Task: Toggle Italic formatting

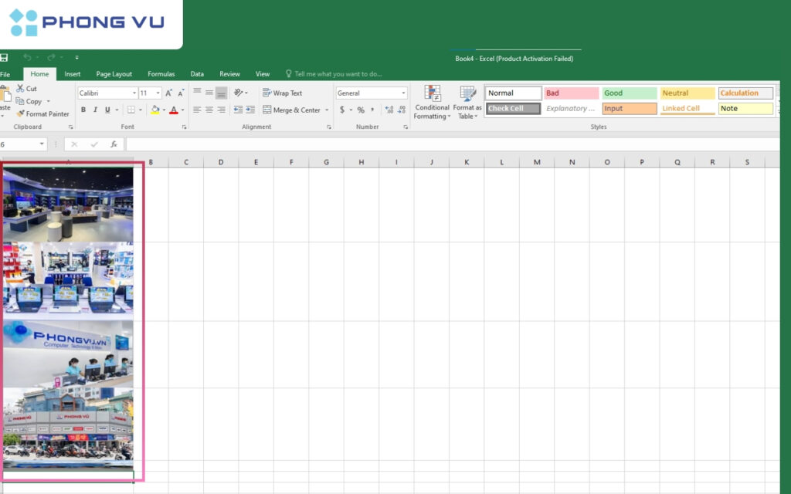Action: [95, 110]
